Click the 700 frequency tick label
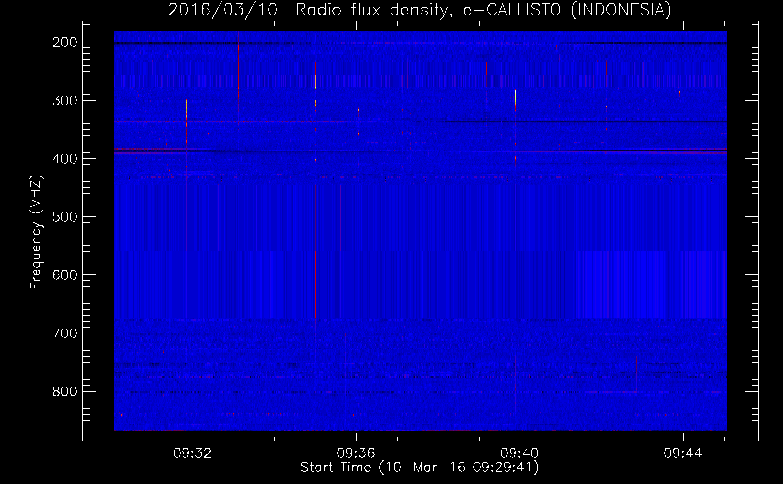Image resolution: width=783 pixels, height=484 pixels. coord(65,333)
